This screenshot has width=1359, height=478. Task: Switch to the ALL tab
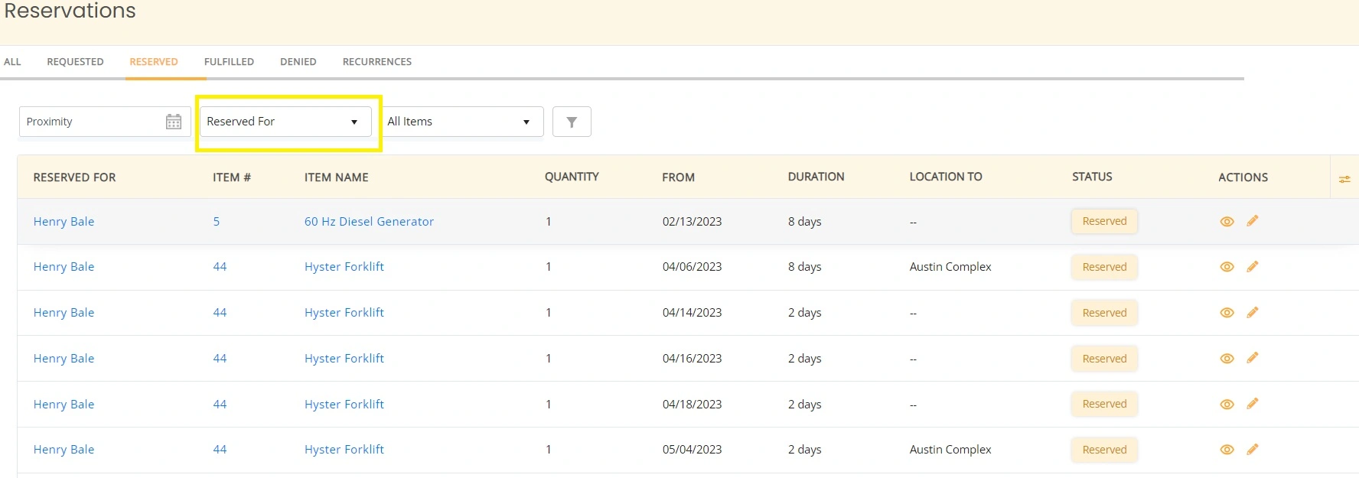(12, 62)
